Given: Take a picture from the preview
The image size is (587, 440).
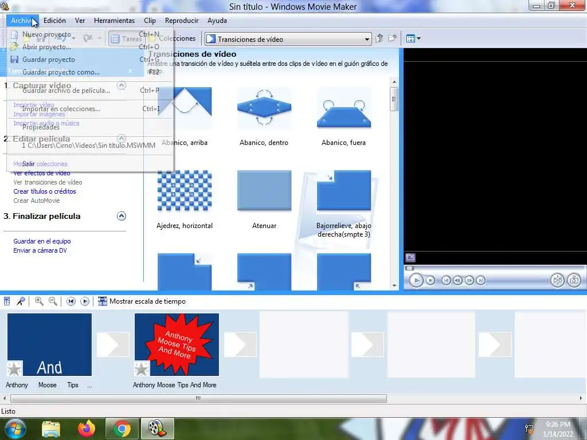Looking at the screenshot, I should pos(574,280).
